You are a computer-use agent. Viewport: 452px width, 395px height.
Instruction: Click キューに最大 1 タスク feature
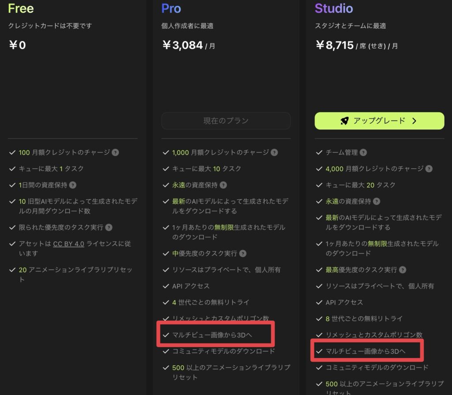click(x=51, y=169)
